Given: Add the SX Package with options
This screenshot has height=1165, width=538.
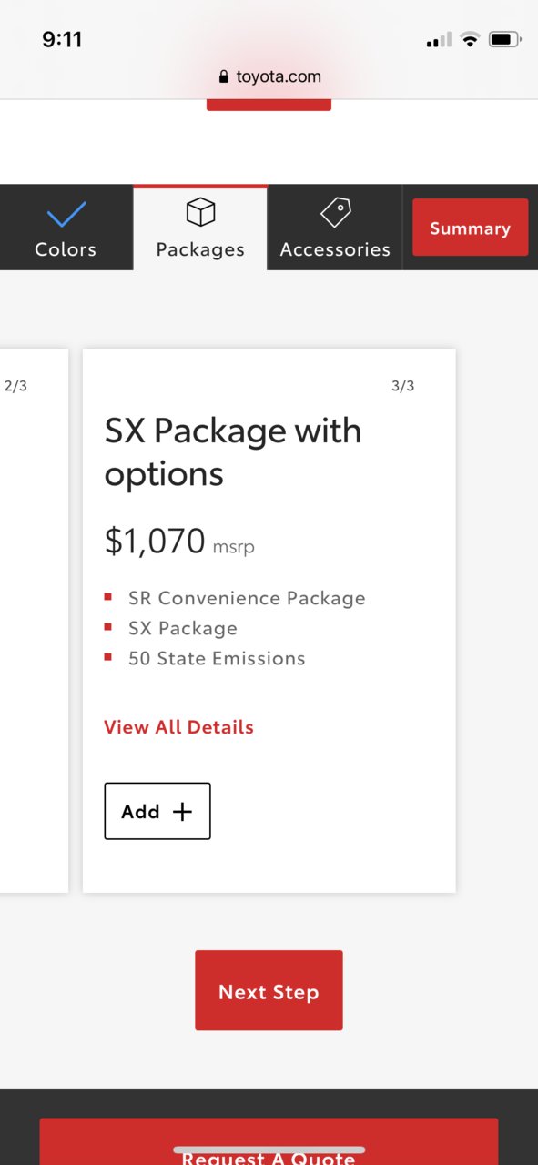Looking at the screenshot, I should pos(157,811).
